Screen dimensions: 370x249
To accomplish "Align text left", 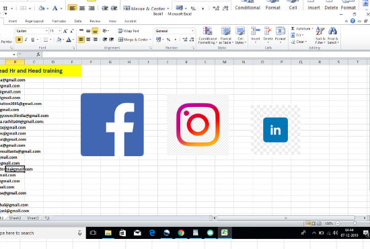I will pos(81,40).
